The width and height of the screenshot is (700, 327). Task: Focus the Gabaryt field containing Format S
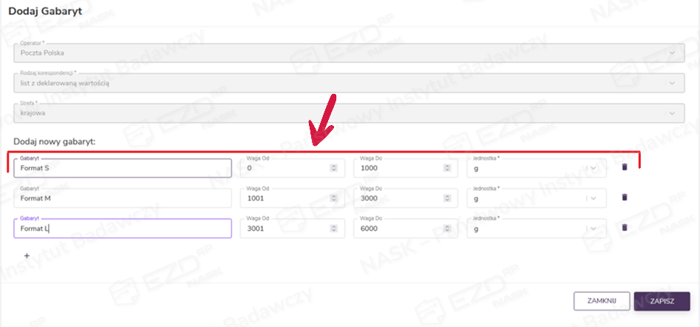pos(122,168)
